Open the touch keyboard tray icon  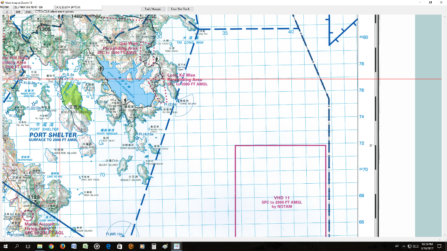pyautogui.click(x=416, y=246)
